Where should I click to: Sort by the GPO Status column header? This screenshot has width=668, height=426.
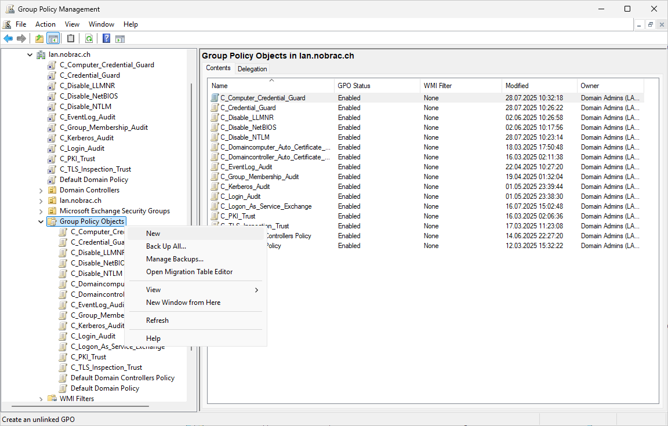click(x=376, y=86)
